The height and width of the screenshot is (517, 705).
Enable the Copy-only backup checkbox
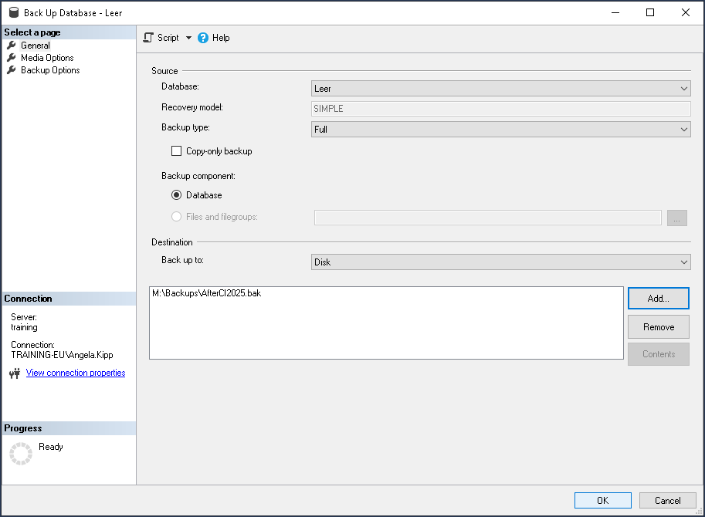[x=177, y=151]
